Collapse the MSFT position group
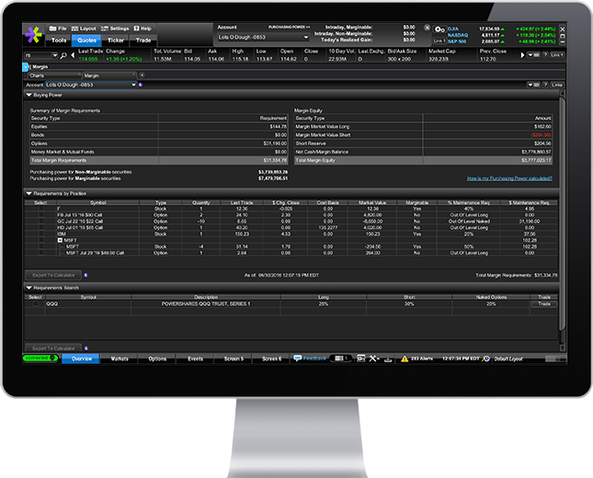This screenshot has width=593, height=478. tap(60, 240)
